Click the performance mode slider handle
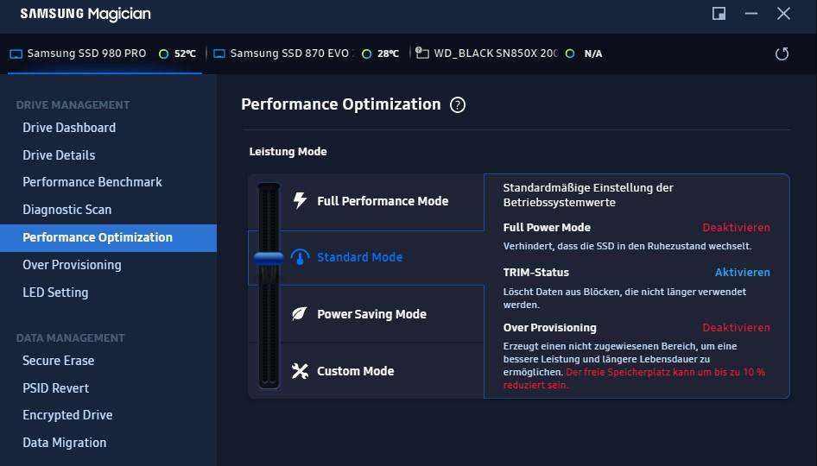The width and height of the screenshot is (817, 466). 269,257
